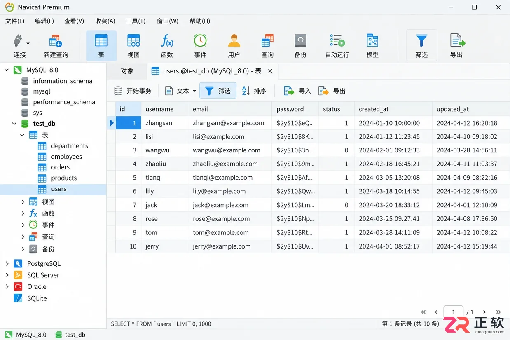Open the 事件 event clock icon
The image size is (510, 340).
tap(200, 46)
